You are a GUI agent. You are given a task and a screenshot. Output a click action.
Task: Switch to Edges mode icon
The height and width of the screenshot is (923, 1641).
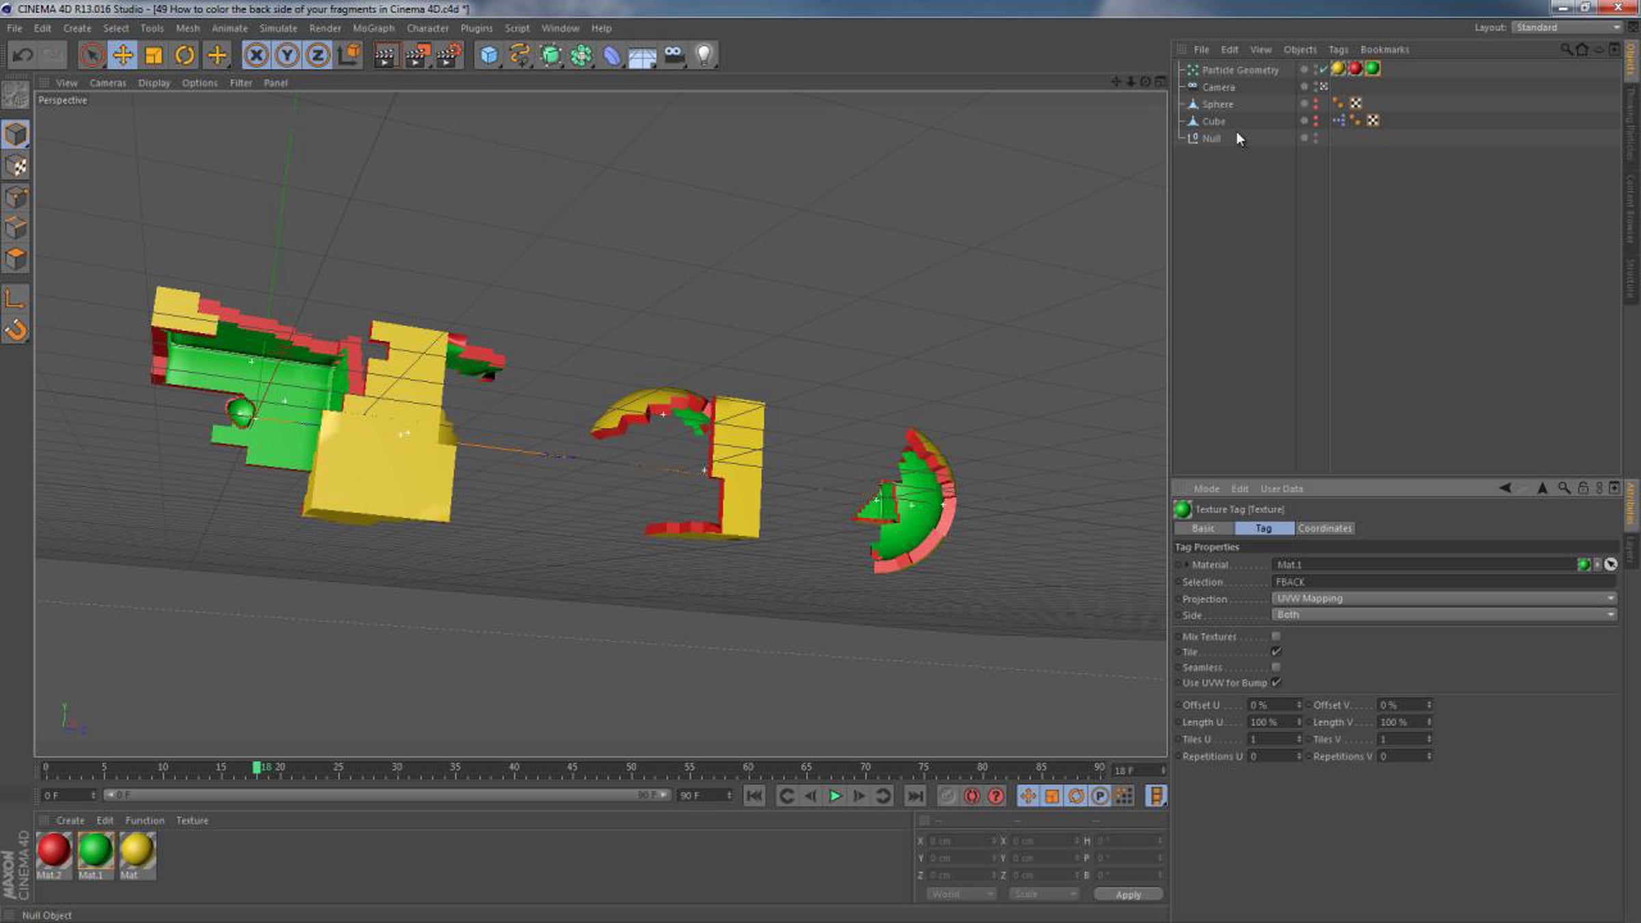click(16, 228)
